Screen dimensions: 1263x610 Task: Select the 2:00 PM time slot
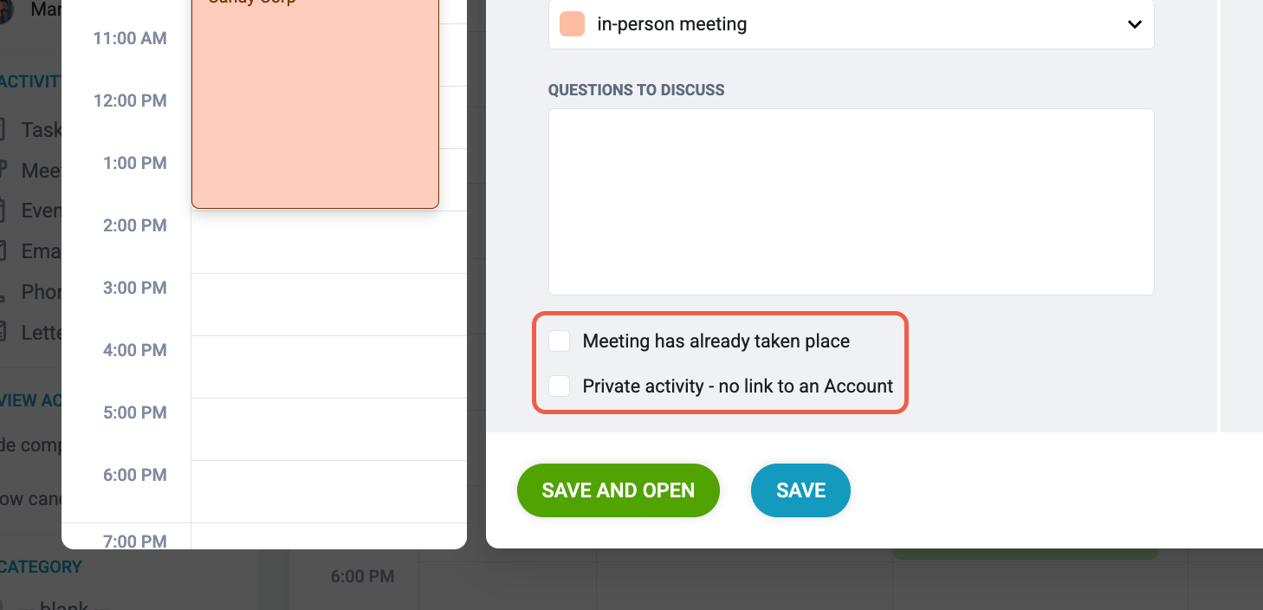329,242
